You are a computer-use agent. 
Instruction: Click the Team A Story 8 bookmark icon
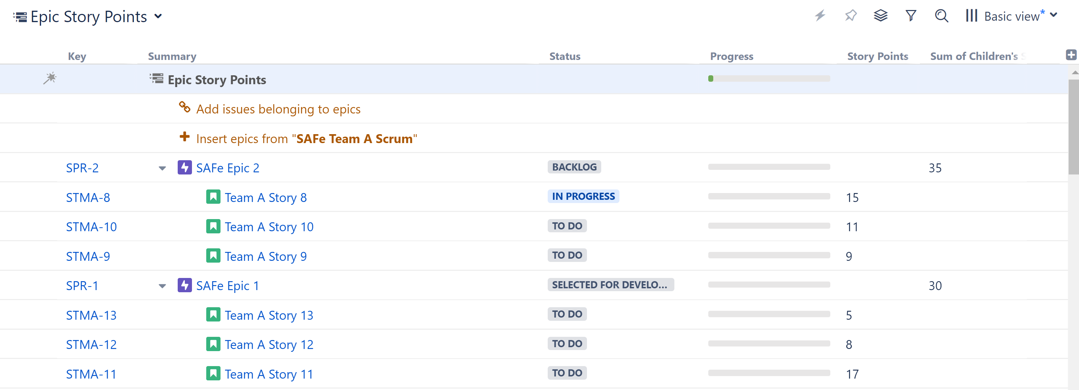click(213, 197)
